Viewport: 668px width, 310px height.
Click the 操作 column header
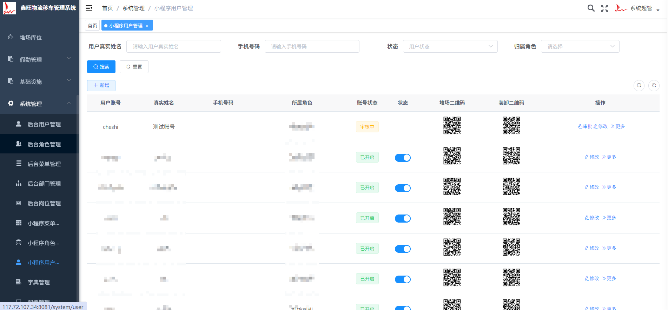(x=600, y=103)
